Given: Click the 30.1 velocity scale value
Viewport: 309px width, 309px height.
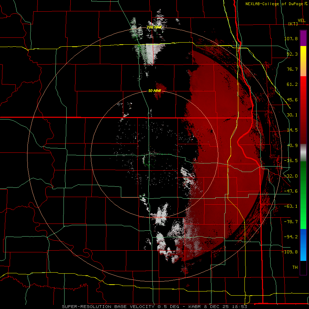Looking at the screenshot, I should click(x=292, y=115).
